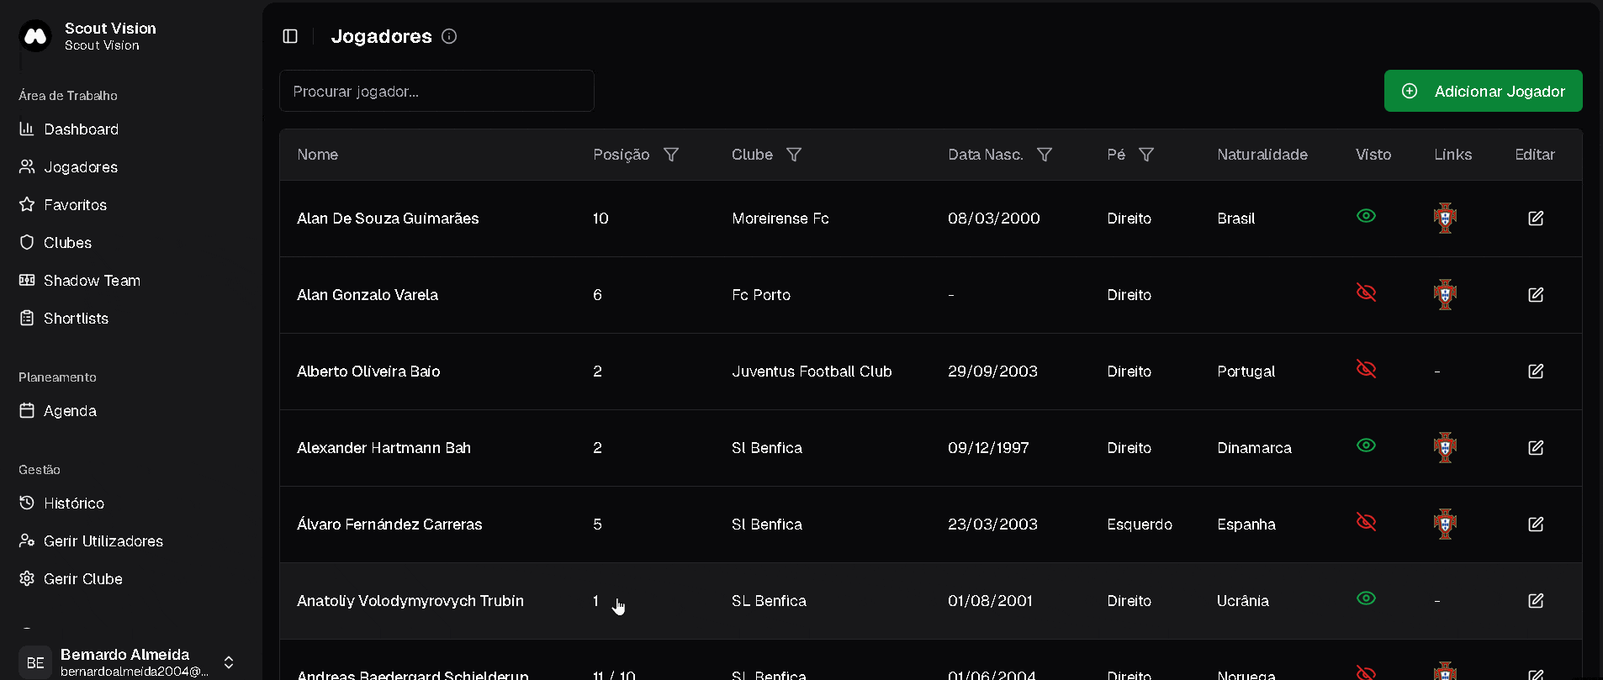Screen dimensions: 1603x680
Task: Open crest link for Álvaro Fernández Carreras
Action: [1445, 524]
